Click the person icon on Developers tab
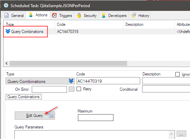Image resolution: width=190 pixels, height=139 pixels. click(x=104, y=15)
